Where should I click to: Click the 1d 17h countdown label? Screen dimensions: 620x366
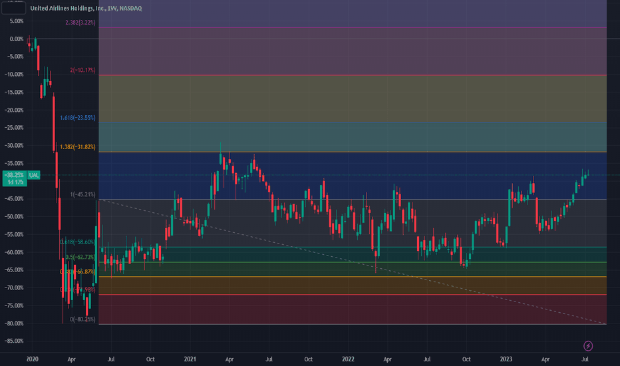tap(15, 182)
